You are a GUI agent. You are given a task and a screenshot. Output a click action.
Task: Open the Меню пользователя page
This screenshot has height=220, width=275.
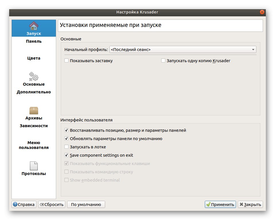point(34,145)
